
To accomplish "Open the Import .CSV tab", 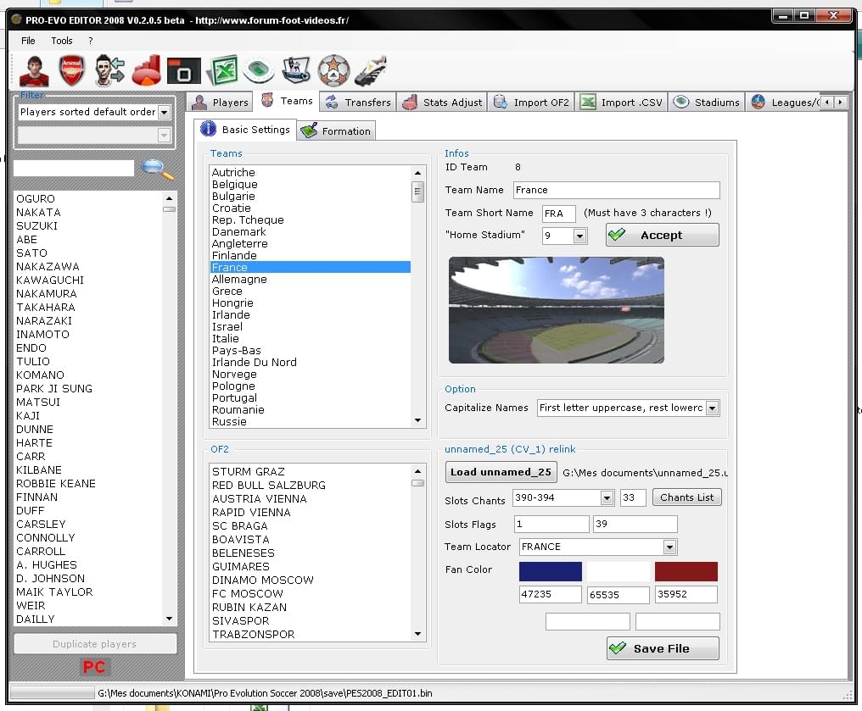I will tap(622, 103).
